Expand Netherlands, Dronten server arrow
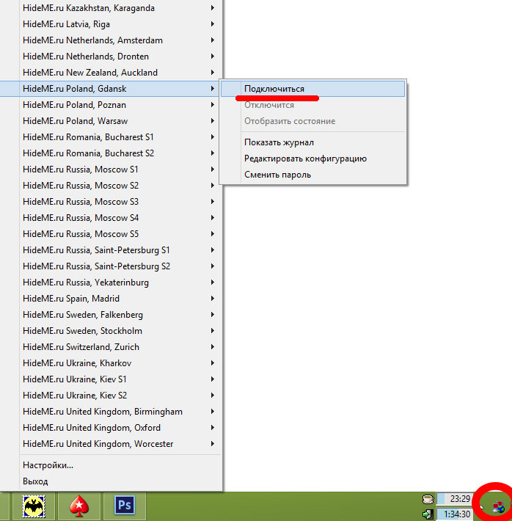The height and width of the screenshot is (521, 512). [x=212, y=57]
